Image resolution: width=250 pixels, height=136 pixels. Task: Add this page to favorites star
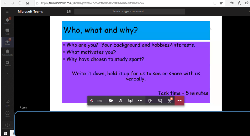click(x=221, y=3)
